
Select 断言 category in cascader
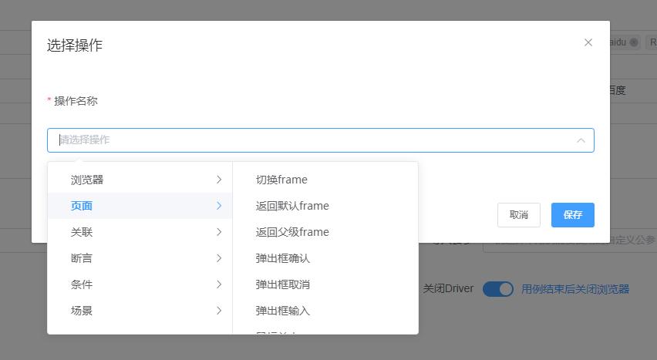140,258
